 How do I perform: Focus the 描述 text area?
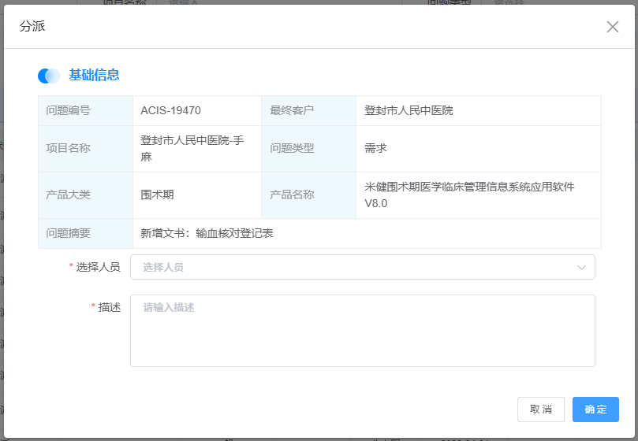tap(362, 331)
